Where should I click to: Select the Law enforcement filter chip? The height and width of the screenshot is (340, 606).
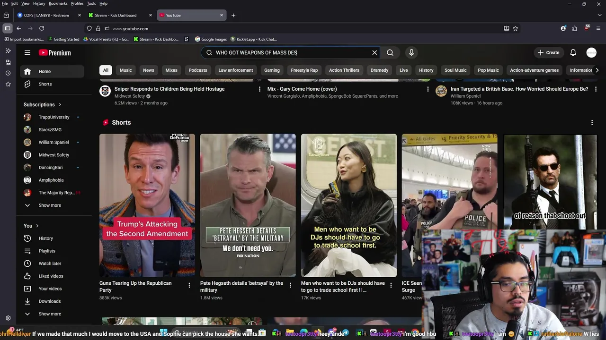[236, 70]
